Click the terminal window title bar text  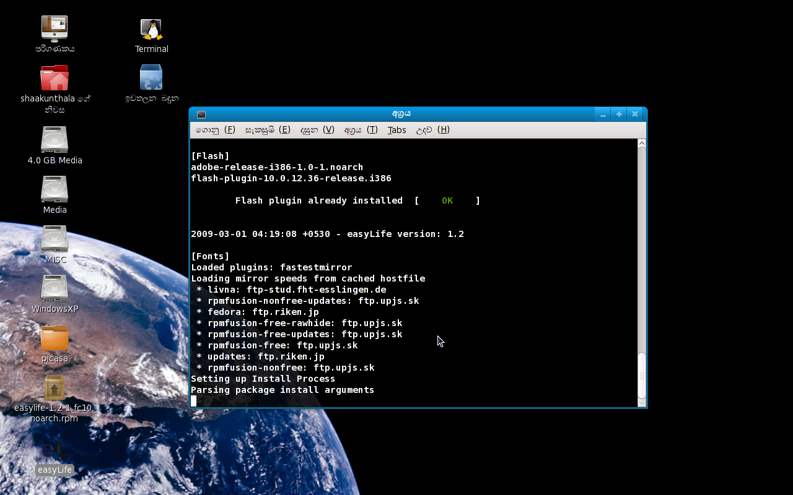pos(401,114)
